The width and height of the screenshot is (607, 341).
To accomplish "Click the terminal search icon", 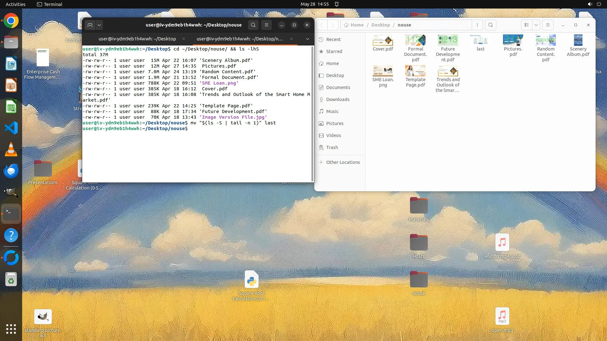I will pyautogui.click(x=253, y=25).
